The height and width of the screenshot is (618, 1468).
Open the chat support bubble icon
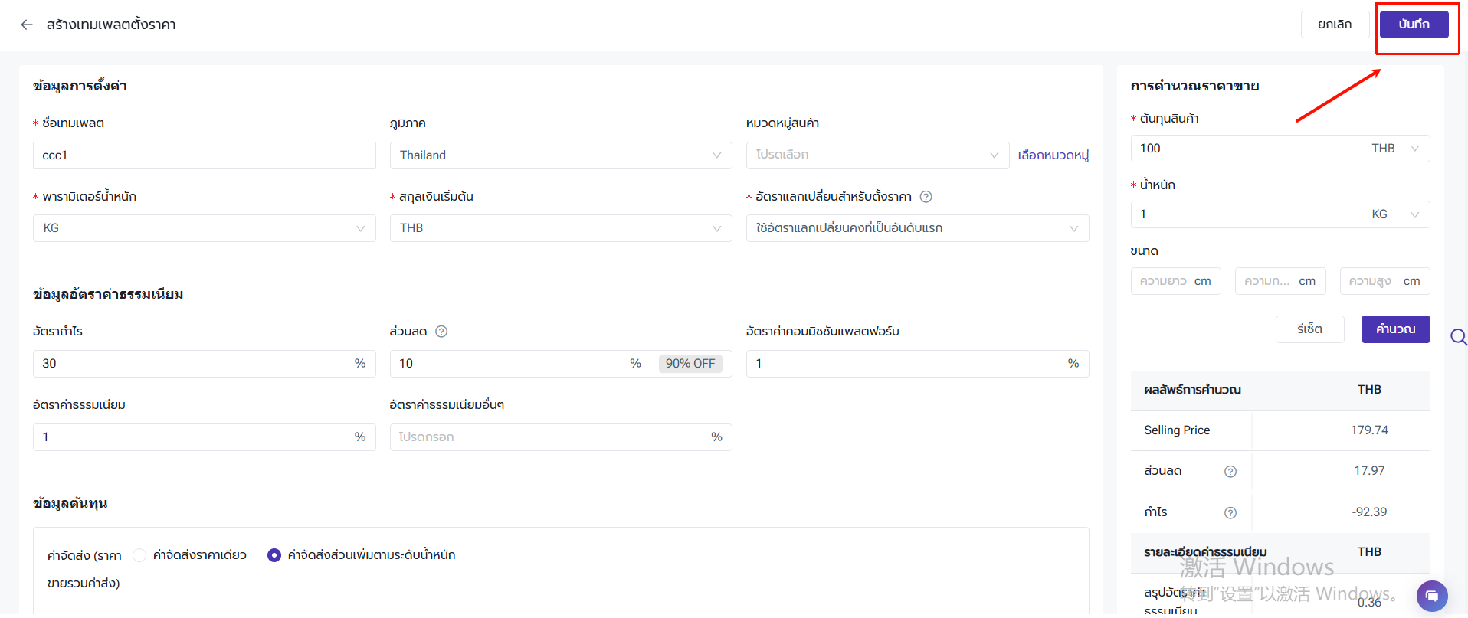click(x=1431, y=596)
